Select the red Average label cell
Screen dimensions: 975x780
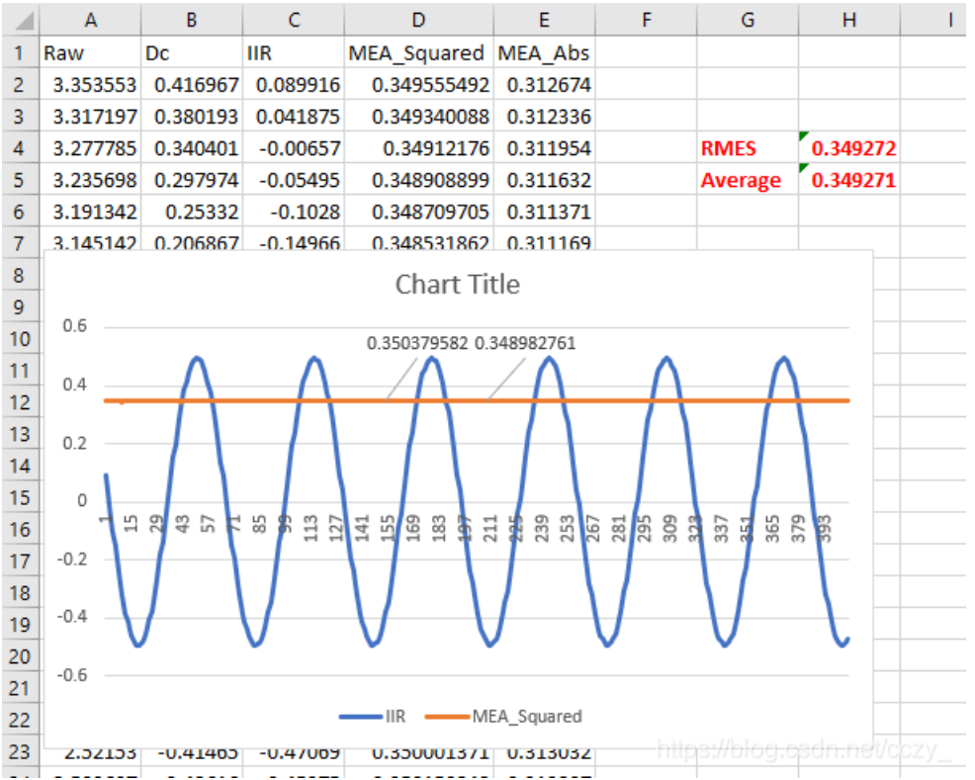coord(741,181)
